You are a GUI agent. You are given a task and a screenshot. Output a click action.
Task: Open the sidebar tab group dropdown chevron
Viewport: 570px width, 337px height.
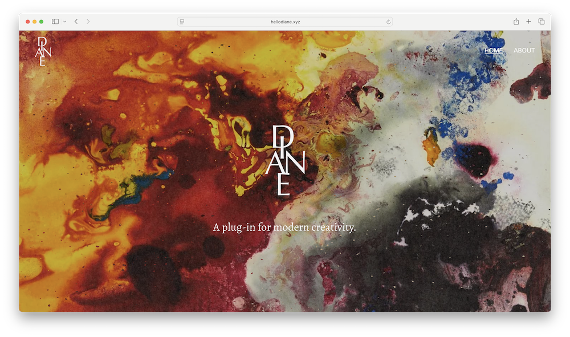64,22
